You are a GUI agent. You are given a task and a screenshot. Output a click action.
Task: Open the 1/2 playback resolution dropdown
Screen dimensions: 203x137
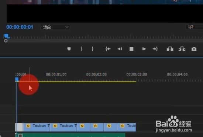coord(195,27)
